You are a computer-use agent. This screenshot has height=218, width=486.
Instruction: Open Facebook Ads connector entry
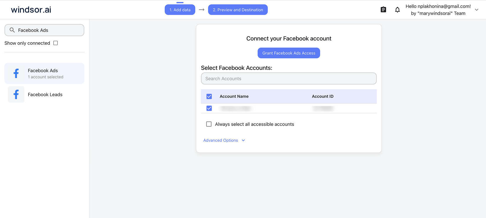coord(44,73)
